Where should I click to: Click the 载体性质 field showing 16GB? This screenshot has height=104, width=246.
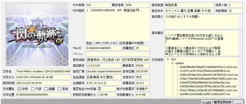click(x=137, y=5)
